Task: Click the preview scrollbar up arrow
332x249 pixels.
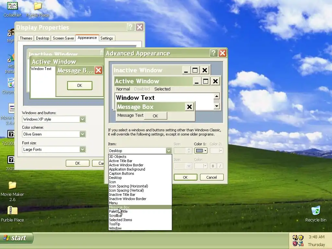Action: coord(217,96)
